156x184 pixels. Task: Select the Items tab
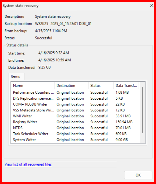click(15, 76)
